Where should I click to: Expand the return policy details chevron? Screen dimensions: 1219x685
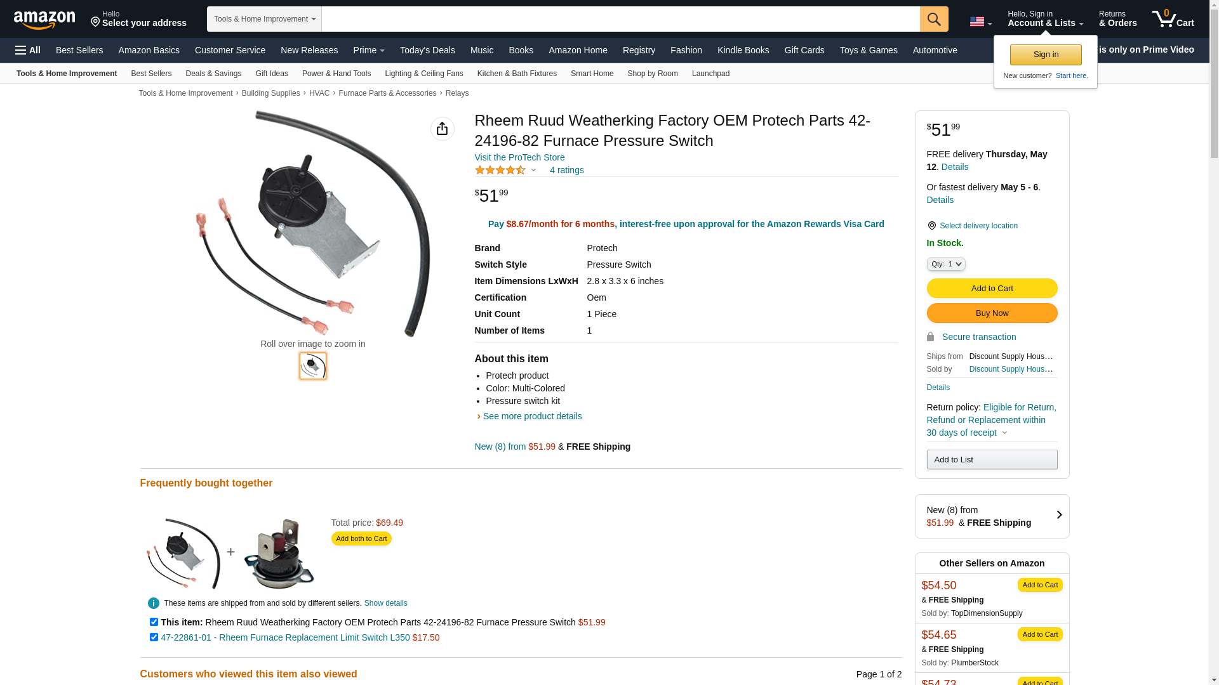[x=1004, y=433]
